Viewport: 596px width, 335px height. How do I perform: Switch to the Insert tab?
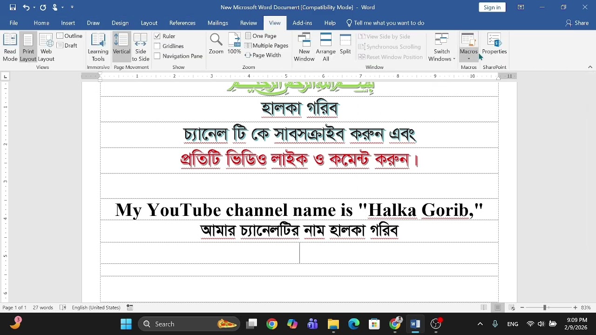tap(68, 23)
